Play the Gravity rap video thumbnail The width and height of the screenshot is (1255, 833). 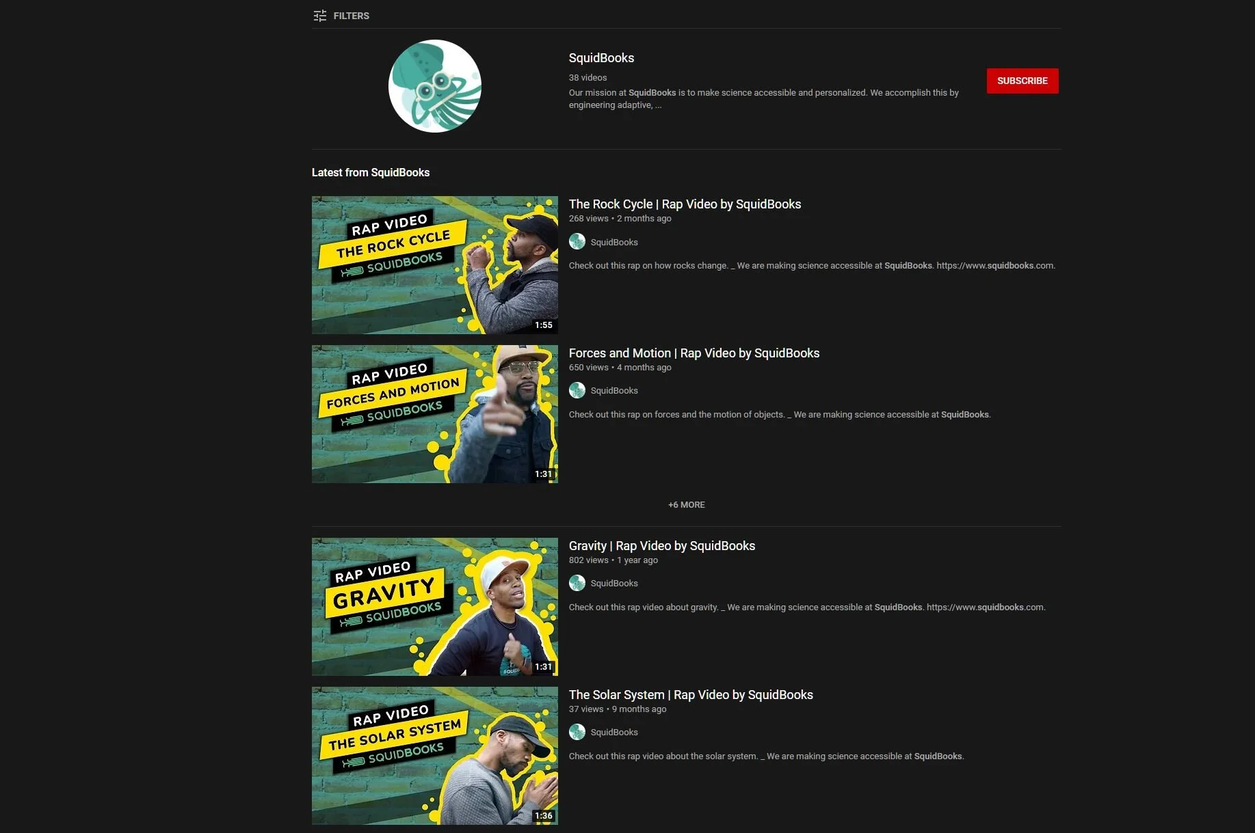pyautogui.click(x=435, y=607)
